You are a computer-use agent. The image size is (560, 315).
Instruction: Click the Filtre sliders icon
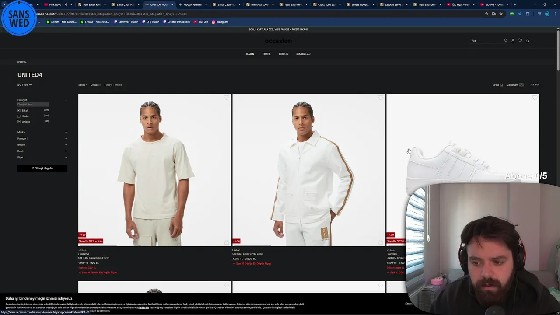pos(19,85)
